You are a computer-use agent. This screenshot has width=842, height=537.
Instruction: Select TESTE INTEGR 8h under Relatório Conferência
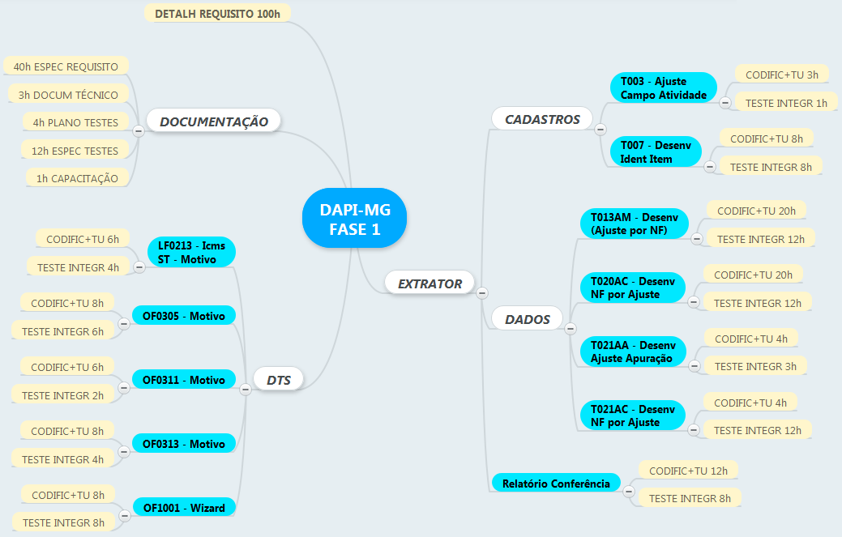(x=690, y=498)
